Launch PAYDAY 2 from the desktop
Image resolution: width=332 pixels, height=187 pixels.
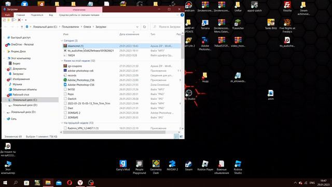pyautogui.click(x=172, y=165)
